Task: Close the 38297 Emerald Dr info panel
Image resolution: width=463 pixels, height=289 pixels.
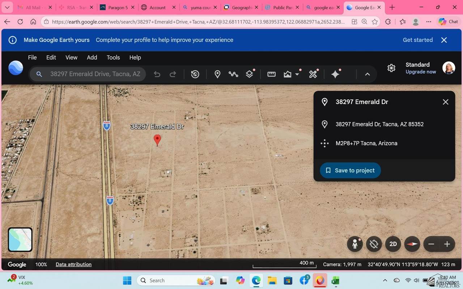Action: click(x=446, y=102)
